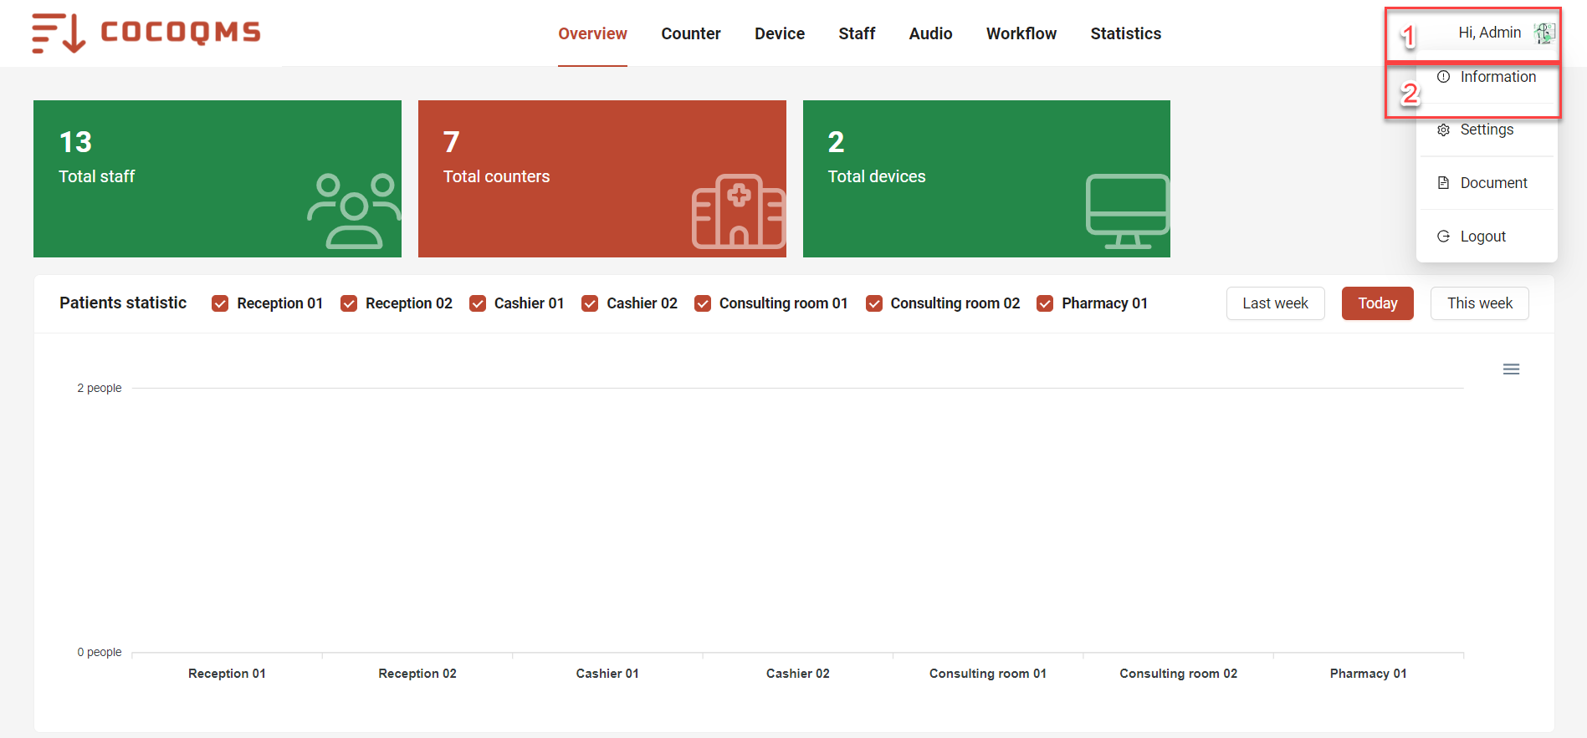Select Settings in user menu
This screenshot has height=738, width=1587.
coord(1487,130)
